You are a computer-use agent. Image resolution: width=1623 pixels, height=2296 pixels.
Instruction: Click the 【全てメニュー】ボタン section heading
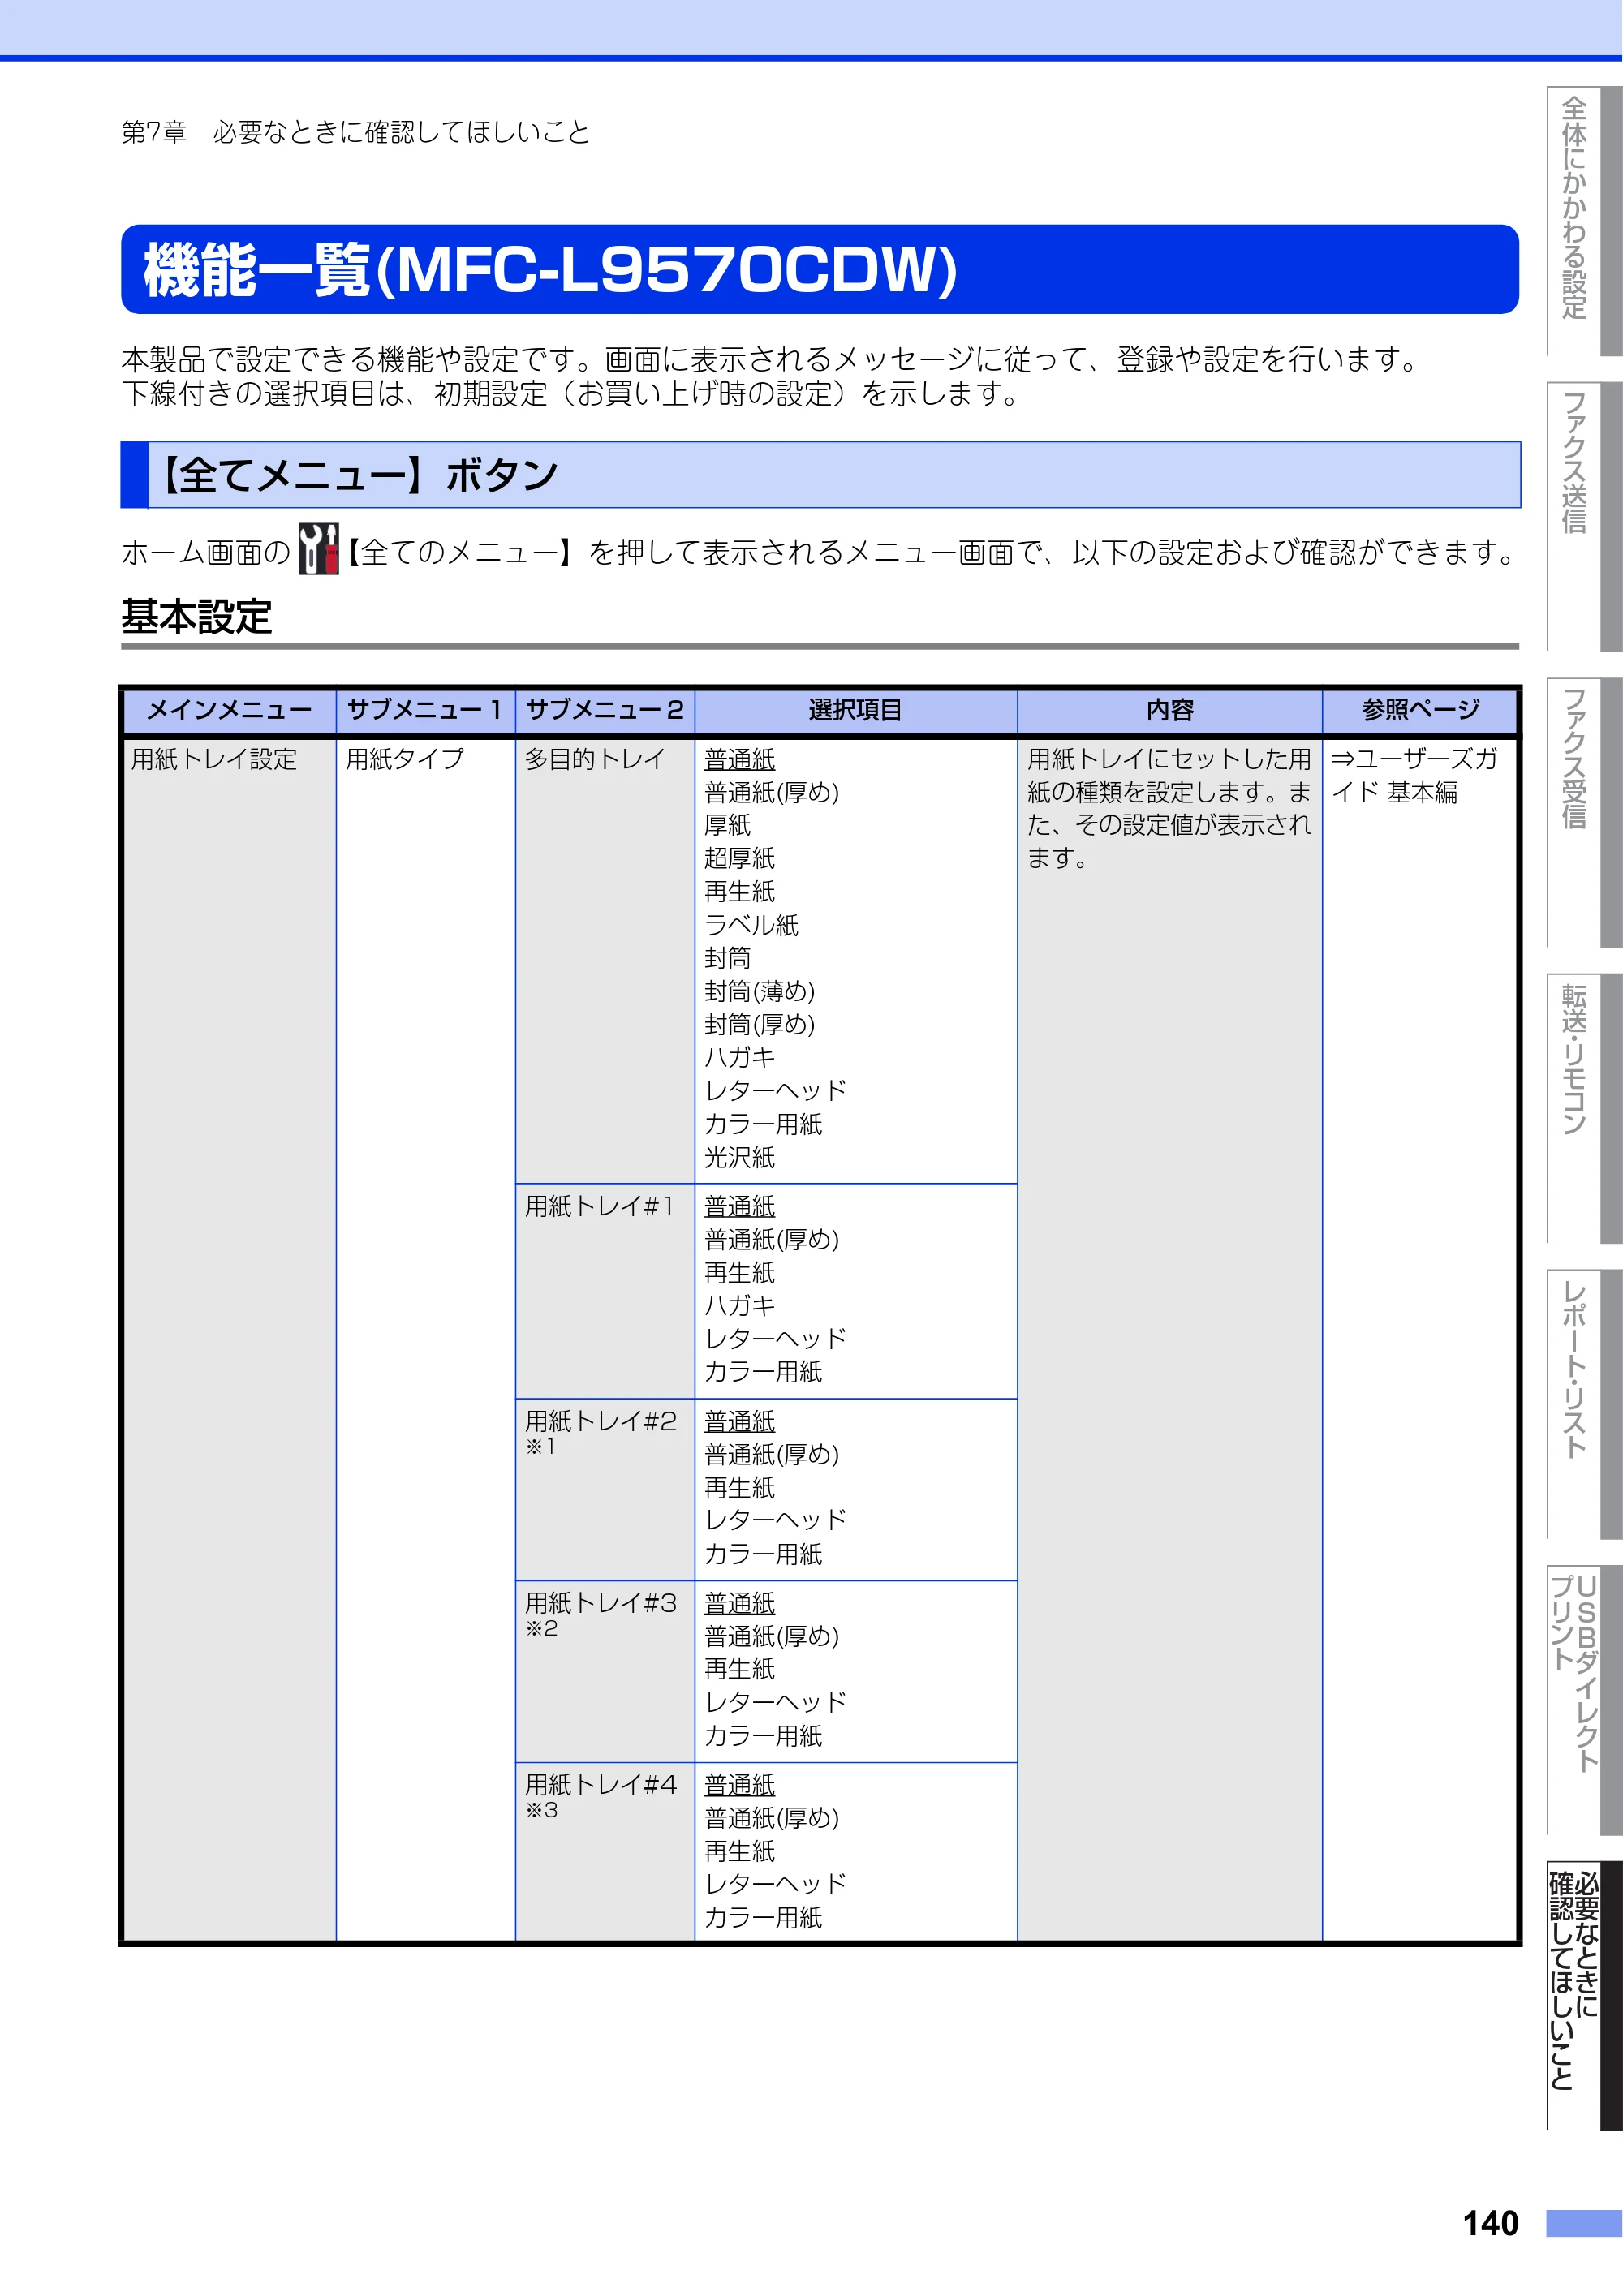820,475
